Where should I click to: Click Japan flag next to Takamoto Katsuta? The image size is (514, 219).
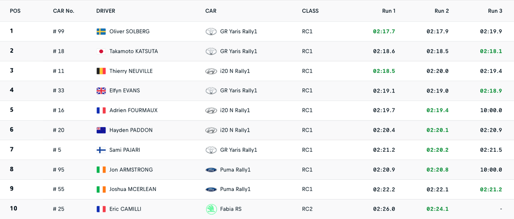(101, 51)
